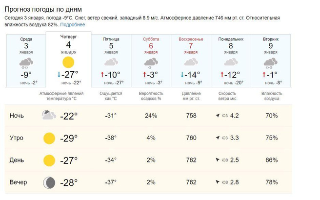Click the moon icon in Вечер row

coord(48,182)
